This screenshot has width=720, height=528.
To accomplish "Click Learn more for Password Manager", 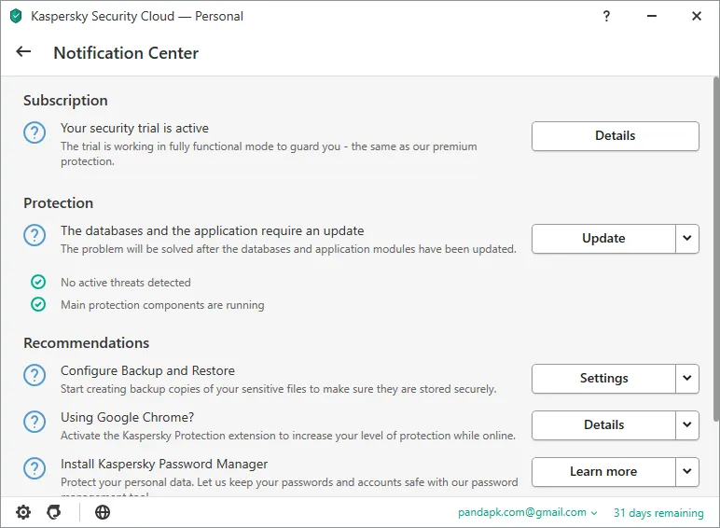I will (603, 471).
